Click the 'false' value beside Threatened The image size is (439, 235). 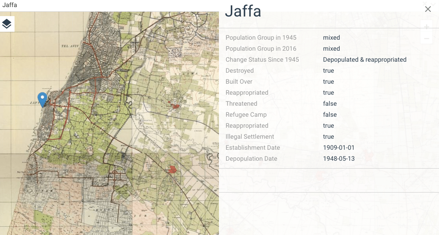(330, 103)
